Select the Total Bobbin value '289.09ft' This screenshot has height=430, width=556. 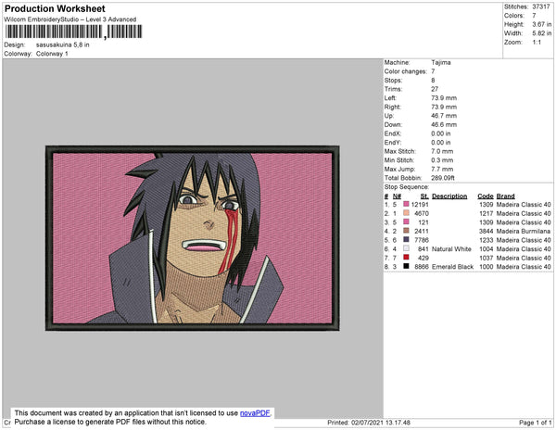[443, 178]
